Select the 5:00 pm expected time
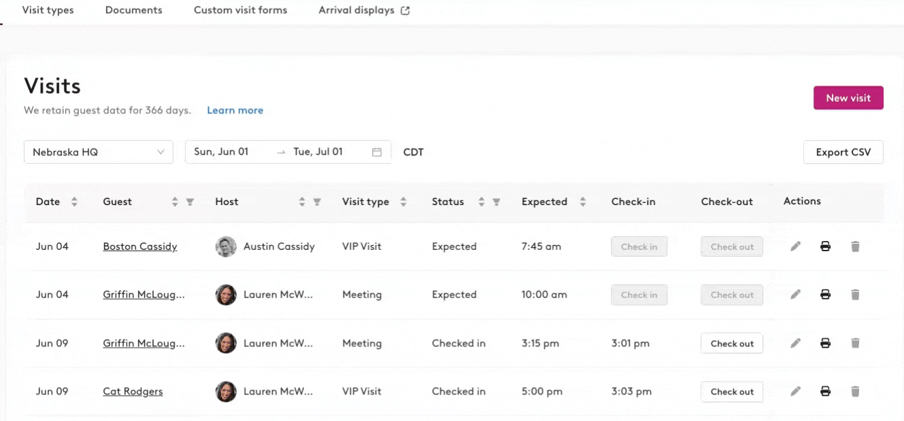 (x=542, y=391)
